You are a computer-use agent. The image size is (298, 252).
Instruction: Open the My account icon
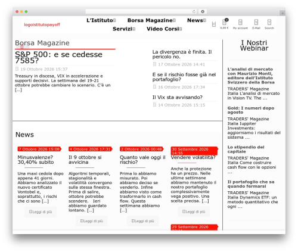pos(240,24)
